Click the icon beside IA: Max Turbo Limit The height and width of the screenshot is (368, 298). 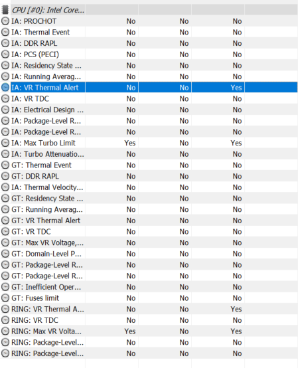5,143
